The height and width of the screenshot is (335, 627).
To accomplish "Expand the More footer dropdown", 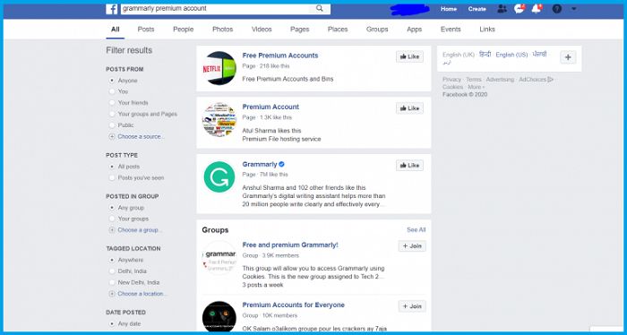I will point(476,87).
